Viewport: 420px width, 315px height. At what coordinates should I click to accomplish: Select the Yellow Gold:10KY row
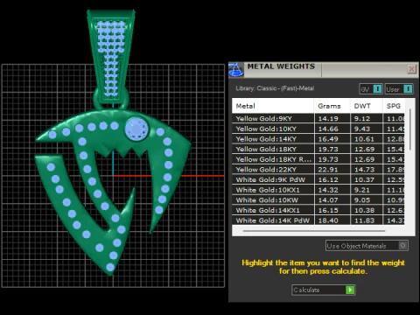tap(318, 129)
